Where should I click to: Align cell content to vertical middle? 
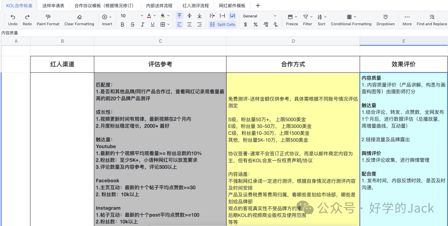click(189, 16)
